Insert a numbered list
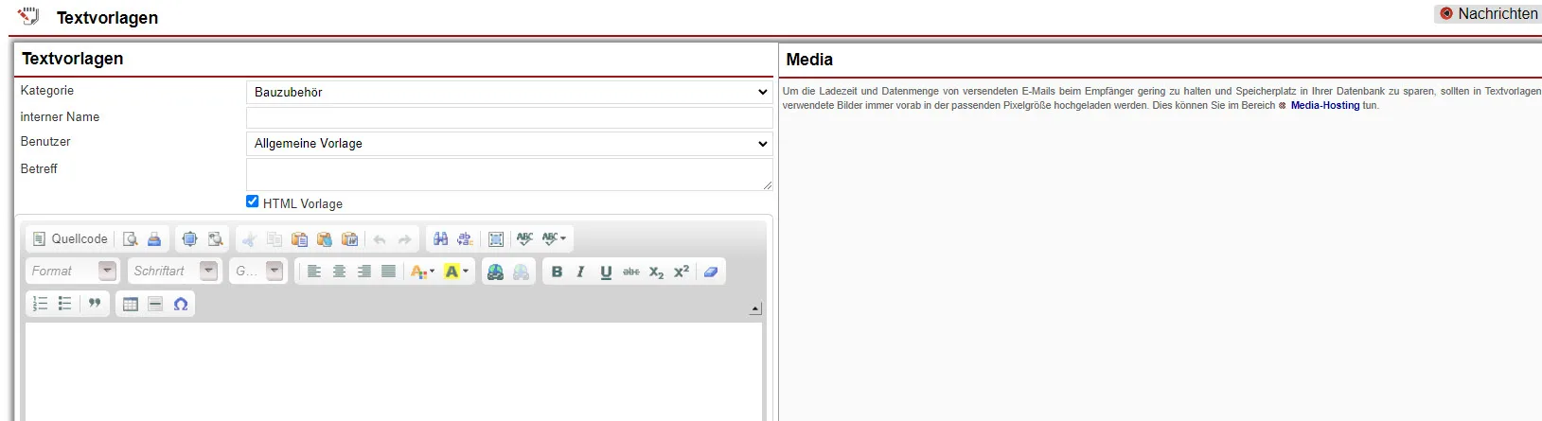This screenshot has height=421, width=1542. click(40, 304)
